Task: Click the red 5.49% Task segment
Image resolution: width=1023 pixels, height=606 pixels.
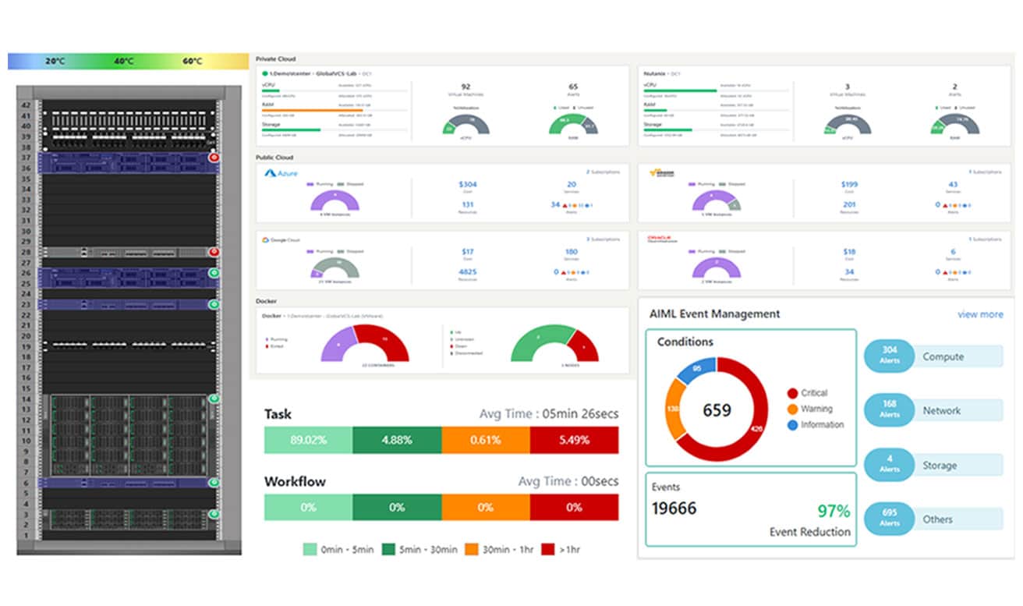Action: pos(574,440)
